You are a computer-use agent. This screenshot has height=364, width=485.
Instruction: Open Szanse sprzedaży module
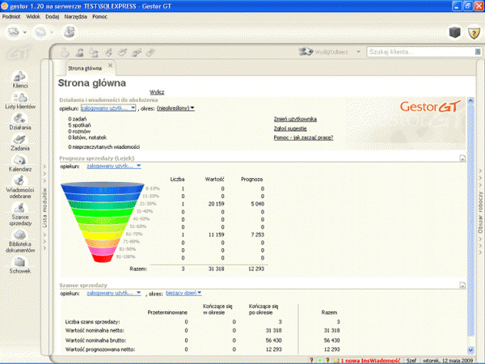(x=20, y=216)
